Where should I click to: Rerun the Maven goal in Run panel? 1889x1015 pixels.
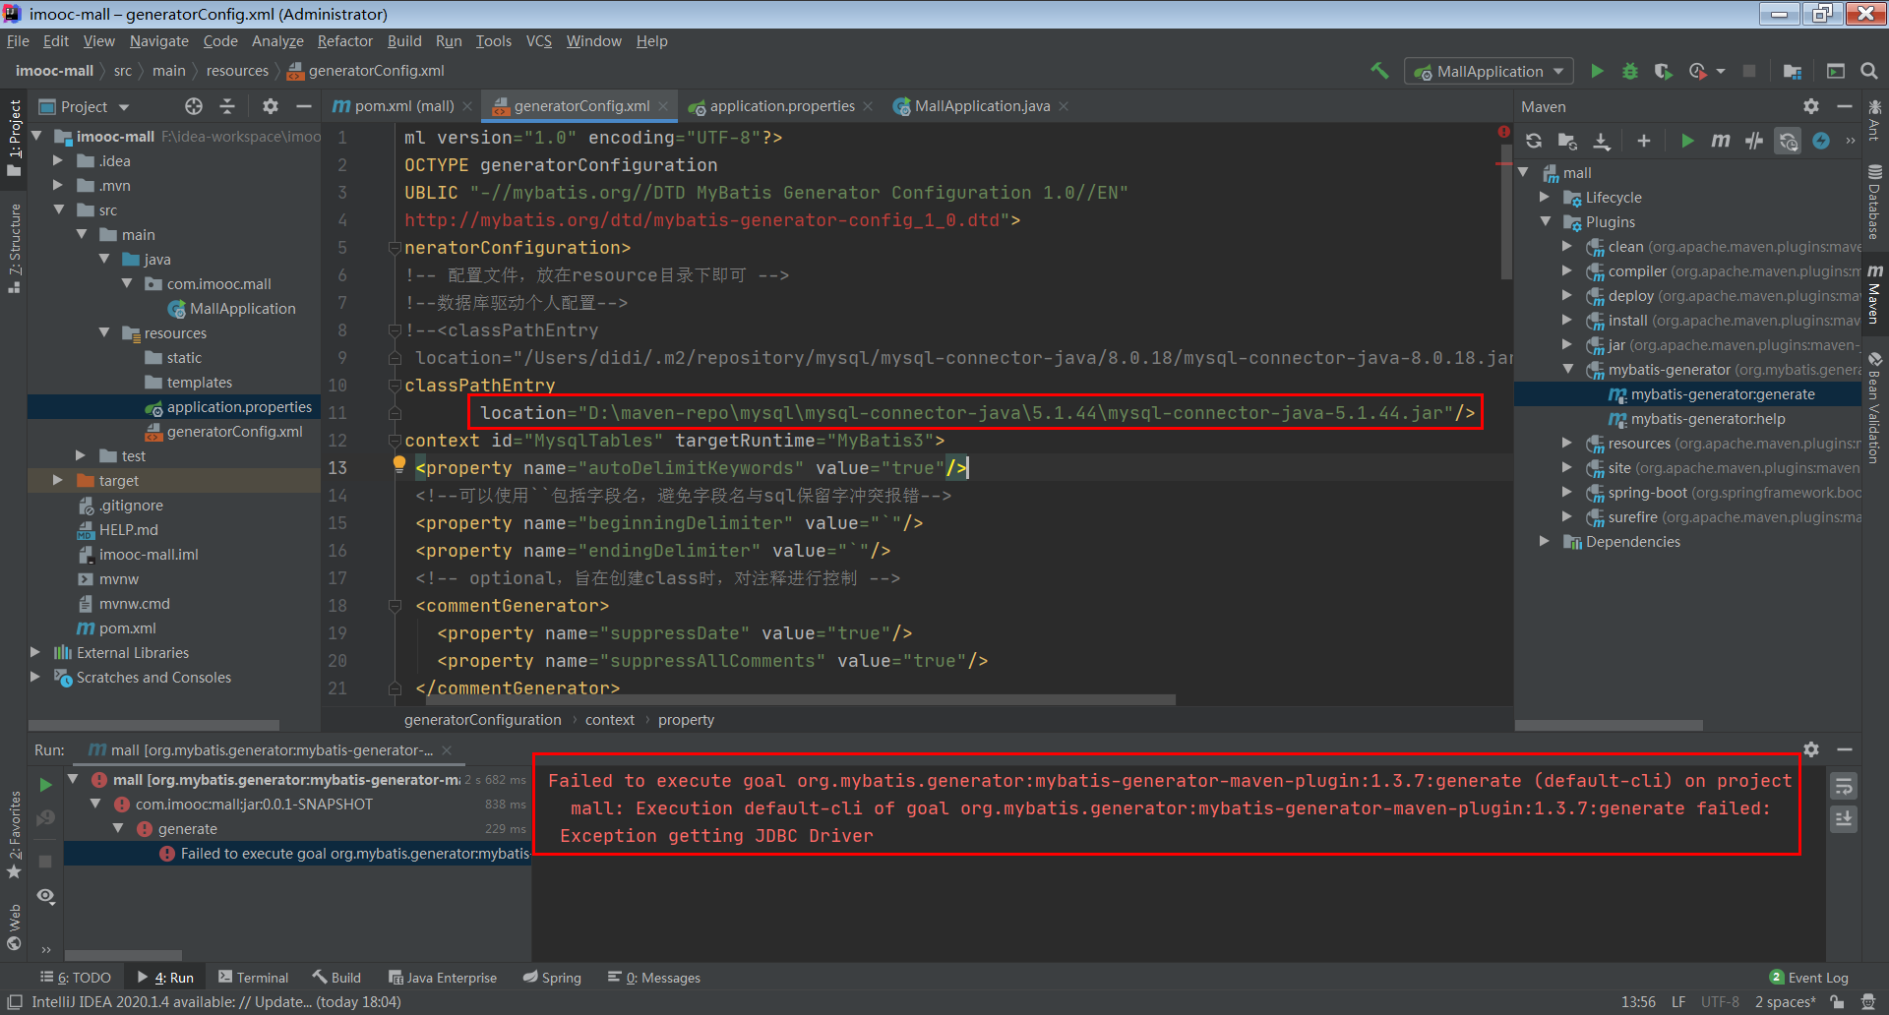45,785
